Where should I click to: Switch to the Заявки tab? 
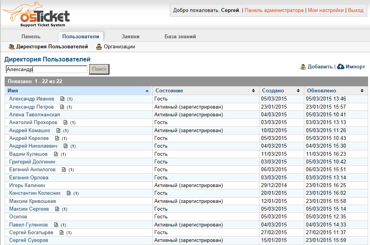click(x=131, y=37)
